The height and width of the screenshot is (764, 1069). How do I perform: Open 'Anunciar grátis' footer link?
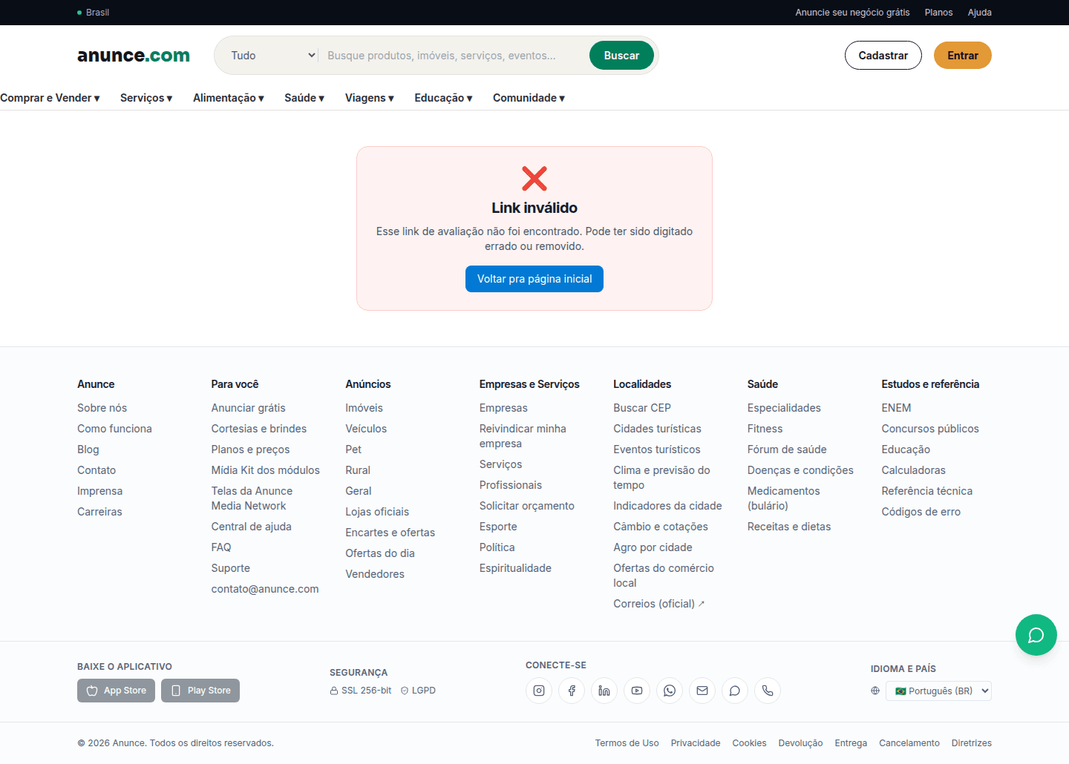(249, 408)
